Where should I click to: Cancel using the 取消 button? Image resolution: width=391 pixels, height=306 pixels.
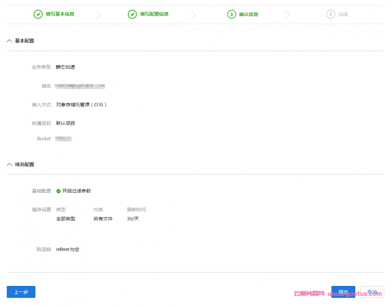pos(372,292)
